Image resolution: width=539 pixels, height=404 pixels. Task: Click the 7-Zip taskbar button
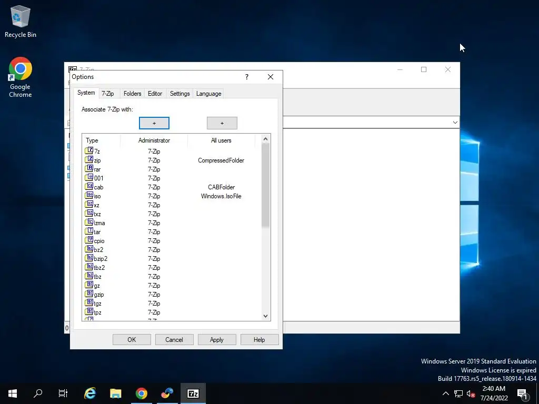(x=193, y=393)
